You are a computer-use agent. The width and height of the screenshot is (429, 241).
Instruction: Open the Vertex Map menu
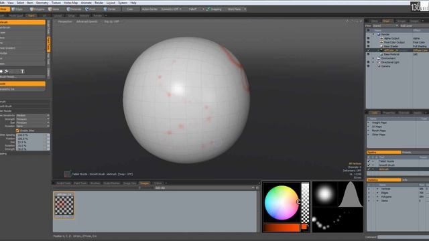[70, 3]
